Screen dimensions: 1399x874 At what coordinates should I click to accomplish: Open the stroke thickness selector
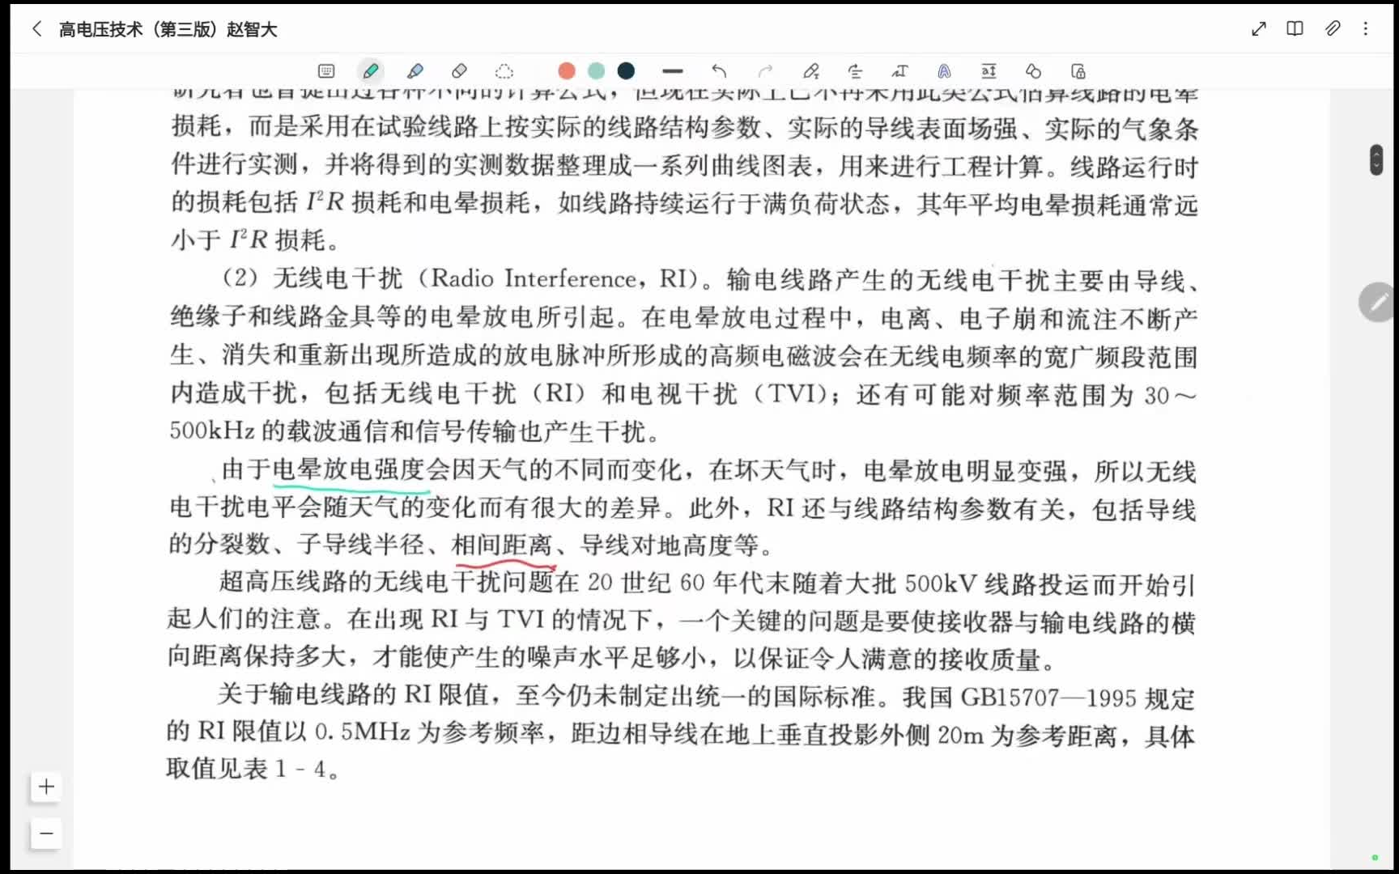[672, 71]
